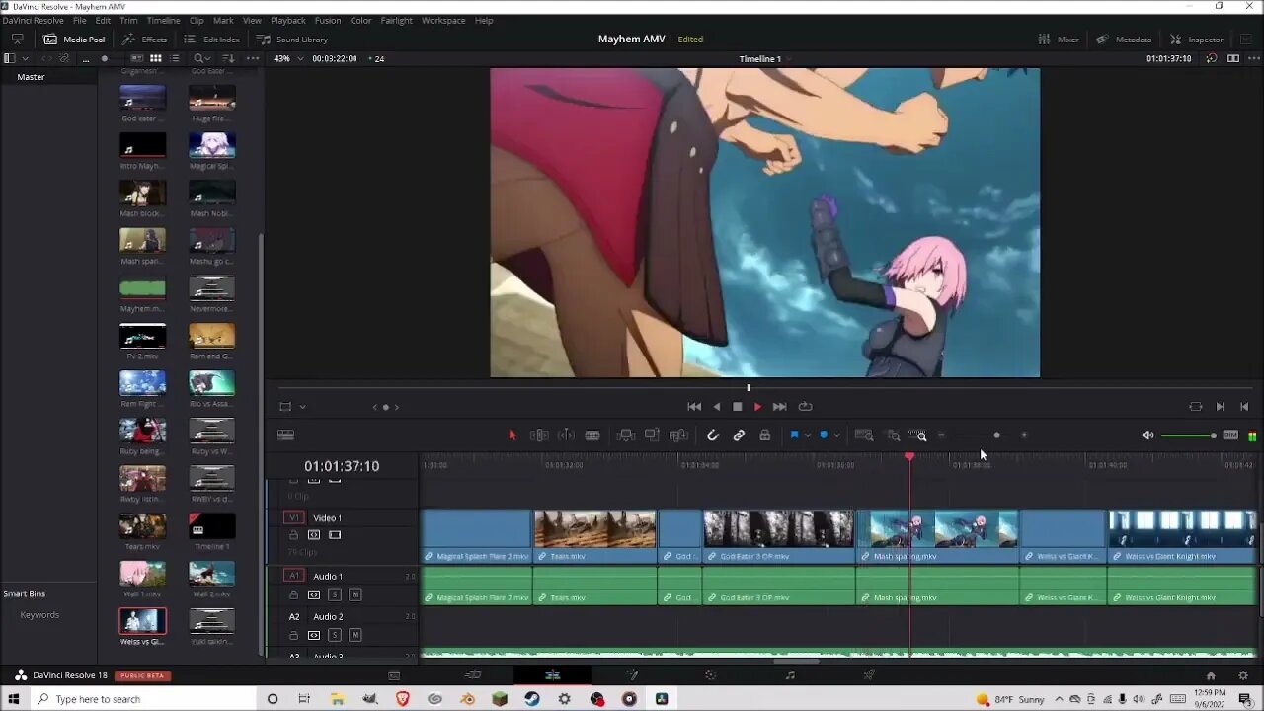
Task: Switch to the Fairlight page icon
Action: (789, 675)
